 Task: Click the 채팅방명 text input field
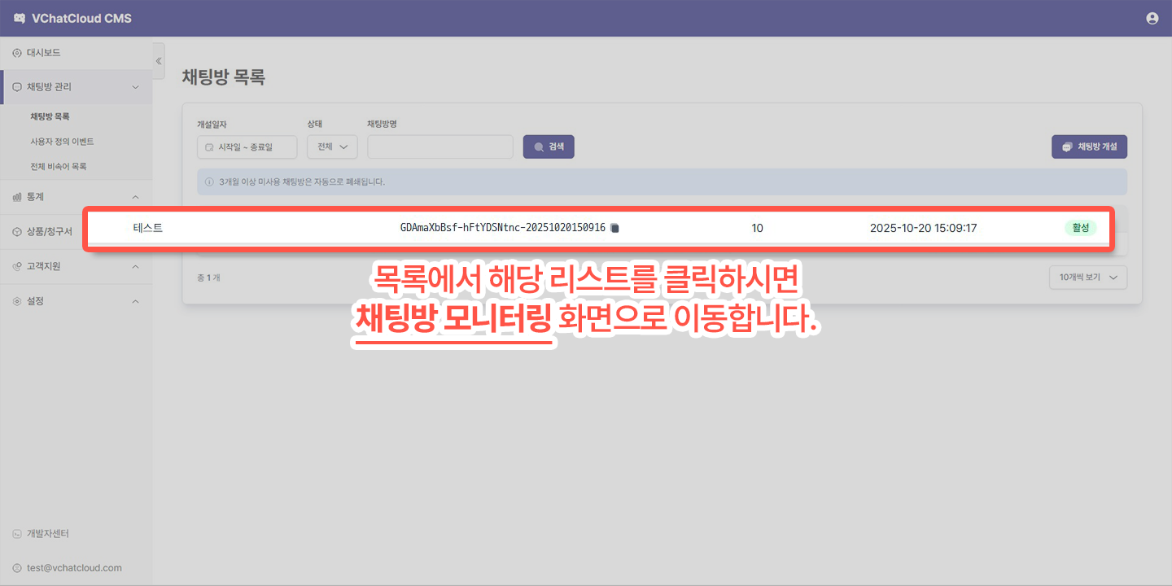click(x=439, y=146)
